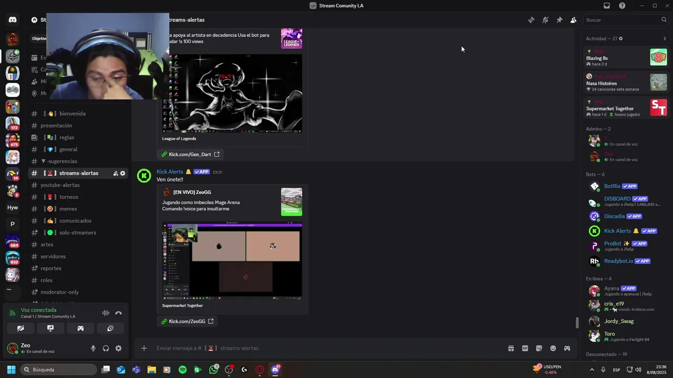Open Spotify from the taskbar

click(182, 370)
